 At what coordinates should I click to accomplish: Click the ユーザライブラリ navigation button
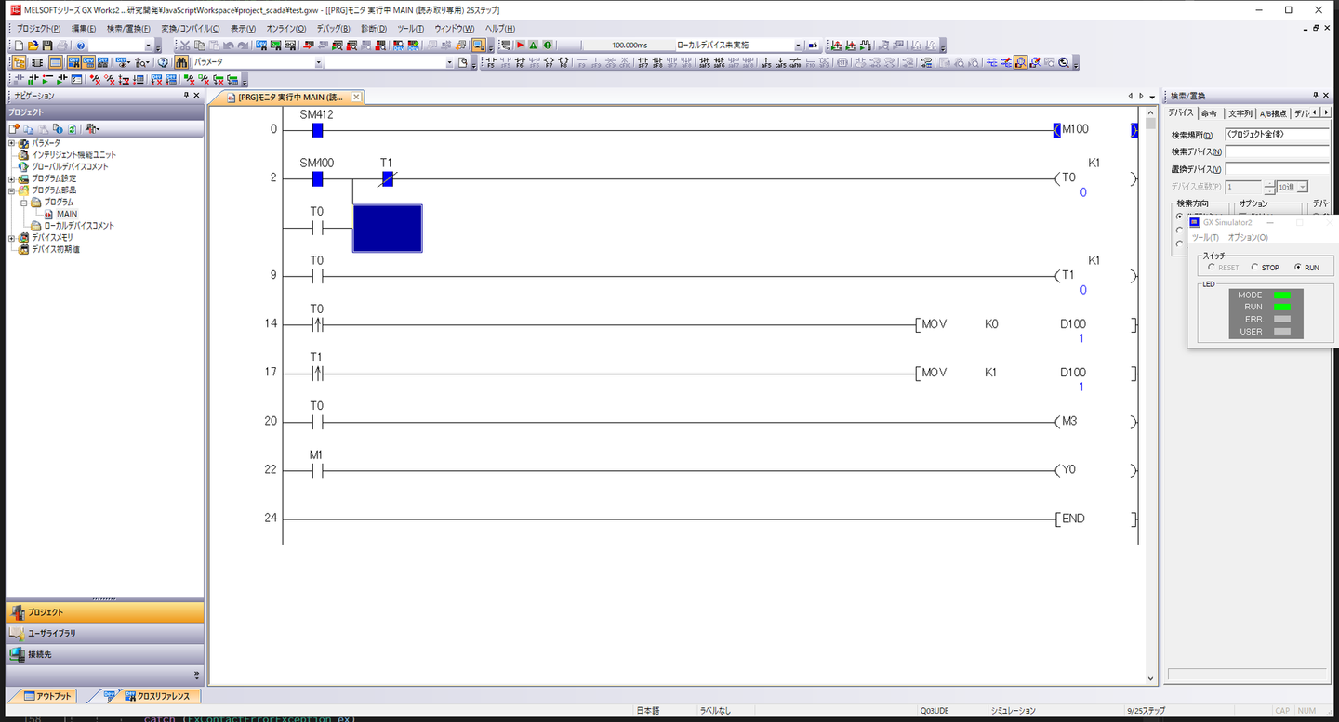104,633
